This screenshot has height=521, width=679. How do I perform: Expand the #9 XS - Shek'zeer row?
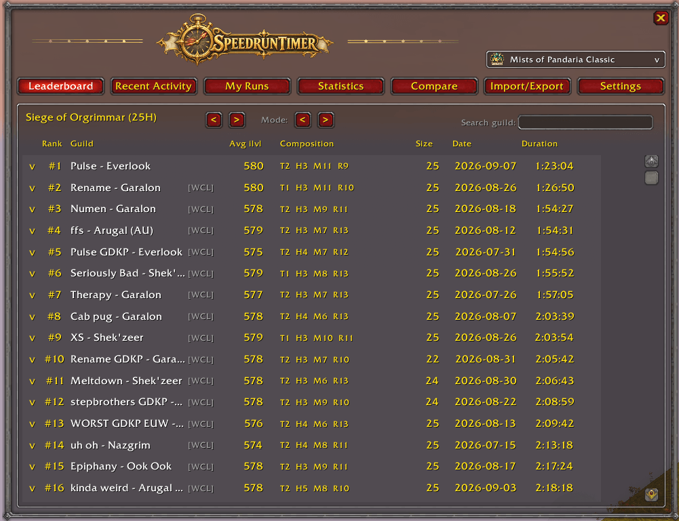tap(32, 338)
